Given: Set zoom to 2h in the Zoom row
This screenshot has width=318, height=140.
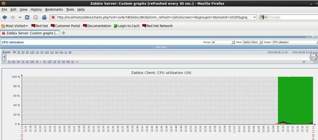Looking at the screenshot, I should coord(19,52).
